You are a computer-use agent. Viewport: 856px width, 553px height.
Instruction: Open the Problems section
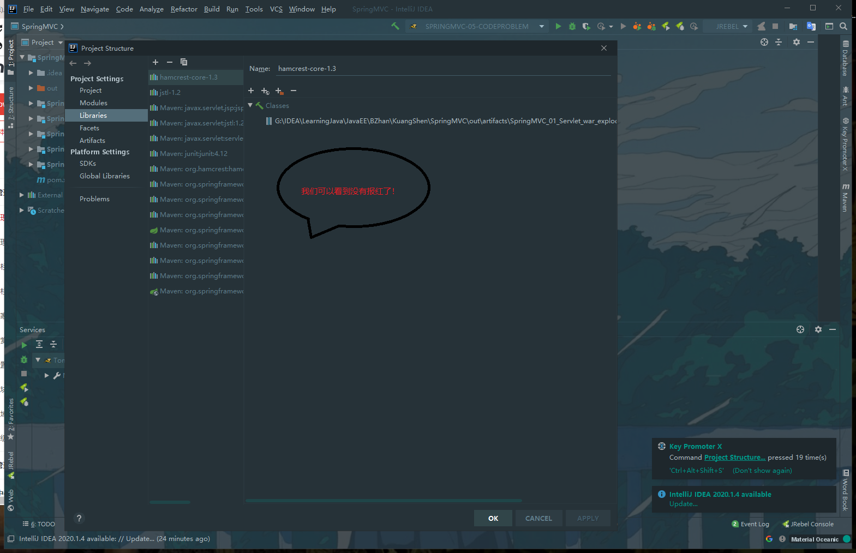point(94,199)
